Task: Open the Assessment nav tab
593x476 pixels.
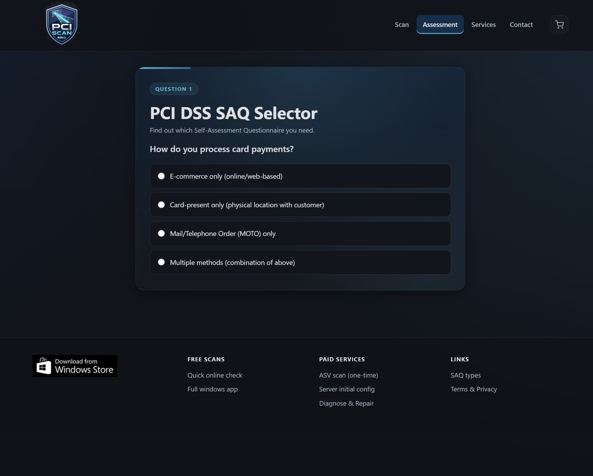Action: pos(440,25)
